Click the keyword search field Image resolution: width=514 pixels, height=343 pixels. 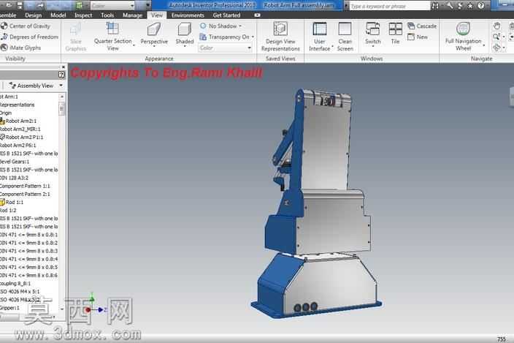[x=389, y=6]
